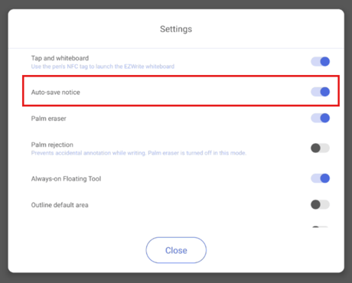Toggle the partially hidden switch below Outline default area
The image size is (352, 283).
click(320, 226)
